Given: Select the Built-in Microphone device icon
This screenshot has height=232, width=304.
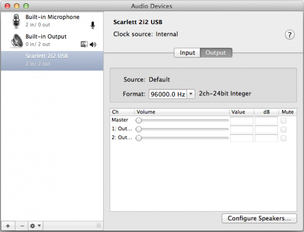Looking at the screenshot, I should coord(16,21).
